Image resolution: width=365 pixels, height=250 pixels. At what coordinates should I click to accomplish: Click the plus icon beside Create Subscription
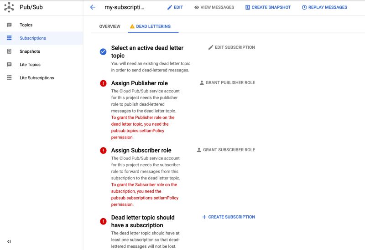coord(204,217)
